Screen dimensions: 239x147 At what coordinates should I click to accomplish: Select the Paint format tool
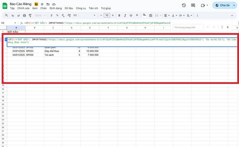(x=31, y=15)
